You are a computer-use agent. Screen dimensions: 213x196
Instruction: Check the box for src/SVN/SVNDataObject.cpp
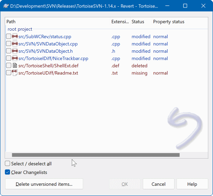click(9, 44)
